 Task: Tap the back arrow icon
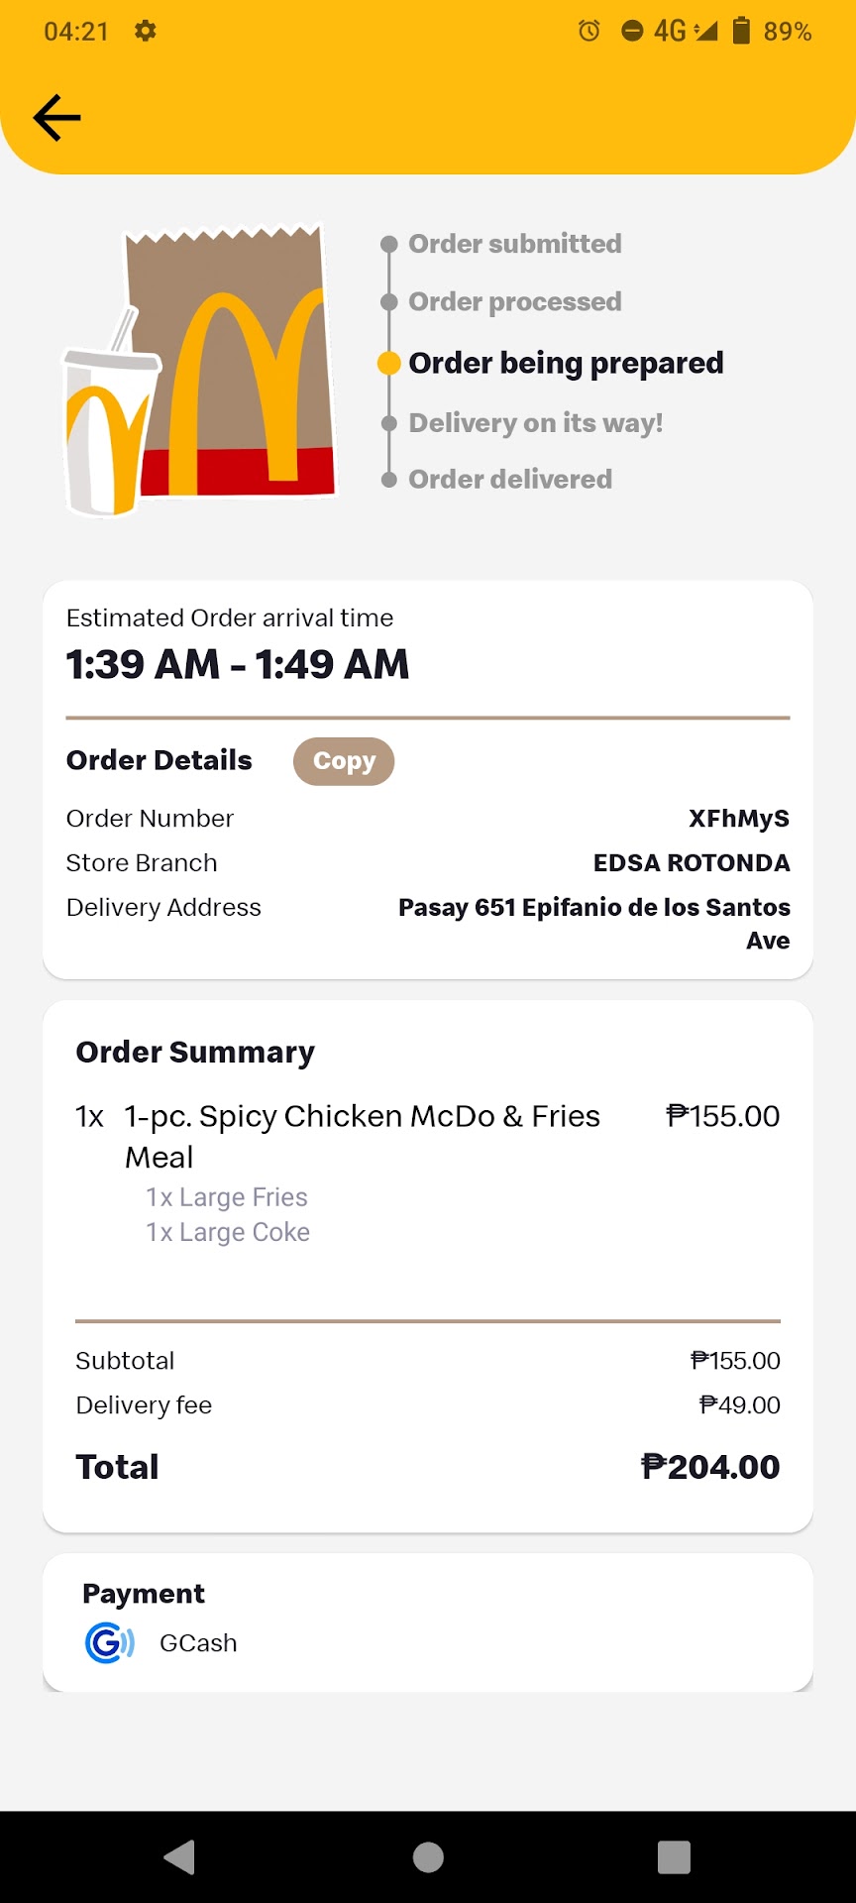click(56, 118)
